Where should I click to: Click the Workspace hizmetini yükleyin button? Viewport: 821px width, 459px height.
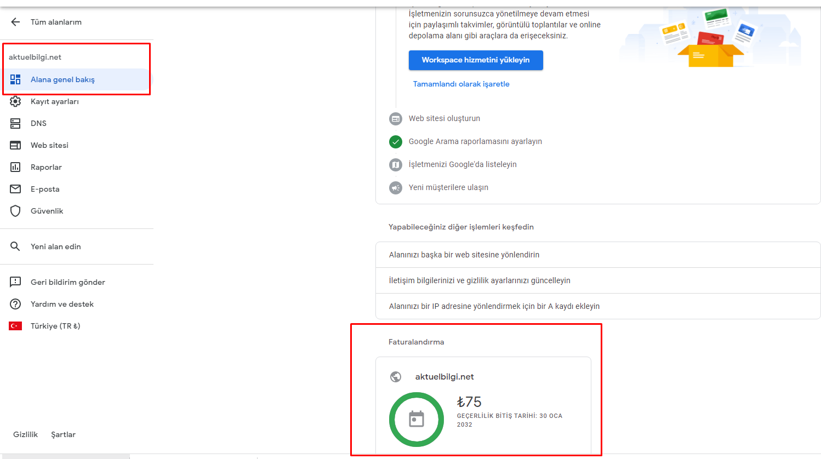pos(476,60)
